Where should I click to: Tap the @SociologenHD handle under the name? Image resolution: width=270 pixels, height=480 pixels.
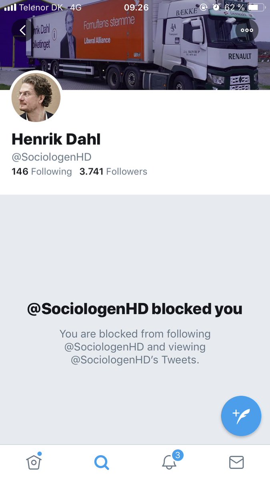point(52,157)
